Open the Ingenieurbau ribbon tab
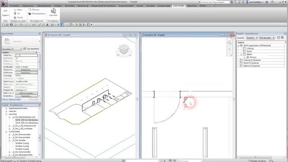The width and height of the screenshot is (288, 162). point(28,6)
